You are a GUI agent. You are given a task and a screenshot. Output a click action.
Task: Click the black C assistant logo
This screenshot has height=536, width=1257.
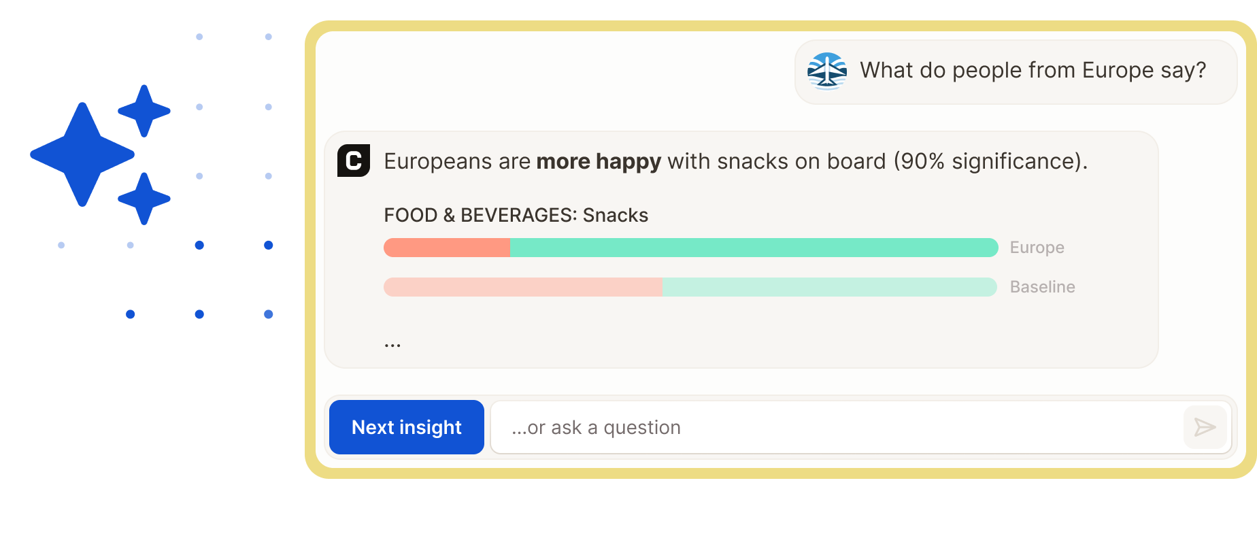[x=354, y=161]
